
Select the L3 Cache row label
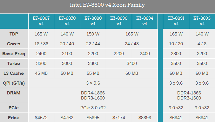point(14,73)
